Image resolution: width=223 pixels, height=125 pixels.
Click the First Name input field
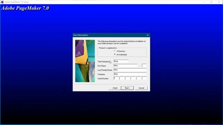pos(125,66)
